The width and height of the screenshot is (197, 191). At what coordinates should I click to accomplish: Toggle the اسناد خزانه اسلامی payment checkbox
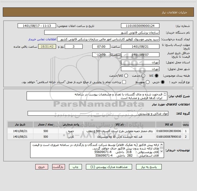124,82
